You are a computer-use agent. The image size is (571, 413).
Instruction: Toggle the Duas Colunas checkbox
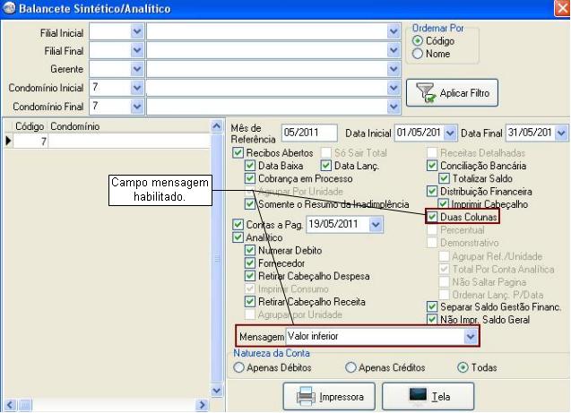coord(433,217)
